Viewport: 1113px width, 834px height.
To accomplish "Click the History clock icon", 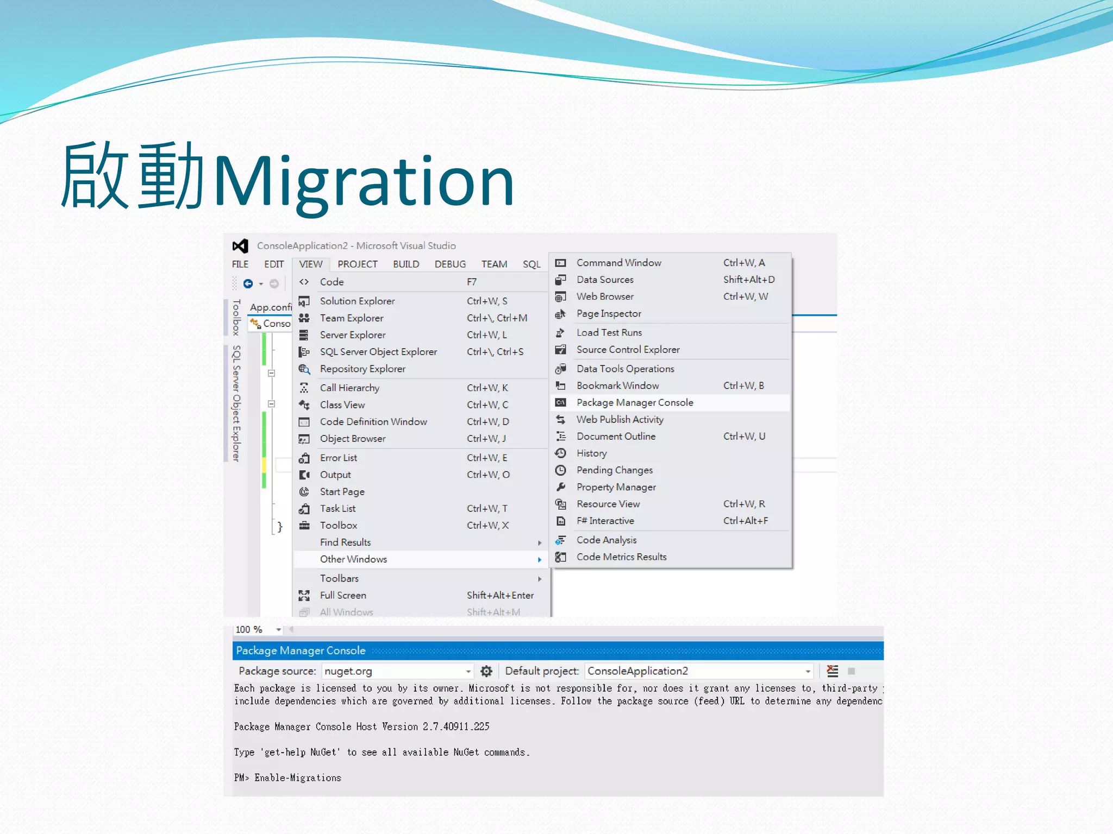I will coord(561,453).
